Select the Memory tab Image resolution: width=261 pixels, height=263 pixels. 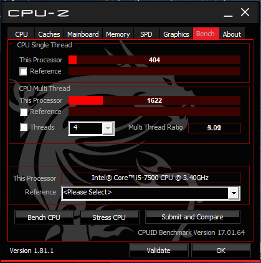click(x=118, y=34)
